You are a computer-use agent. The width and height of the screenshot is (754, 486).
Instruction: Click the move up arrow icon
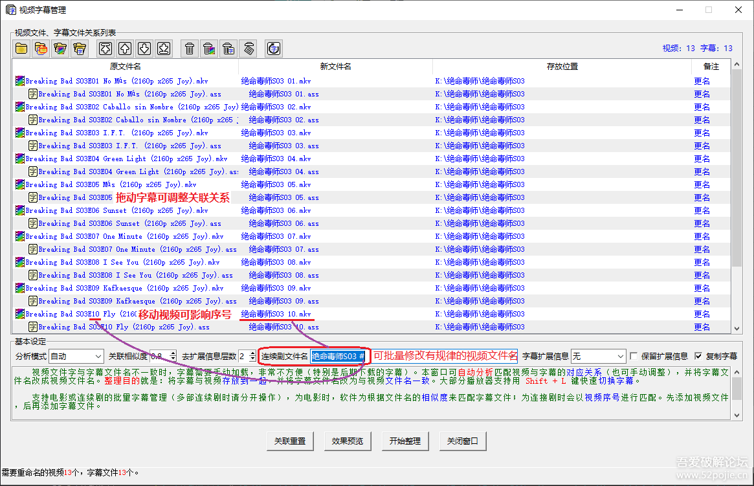(125, 48)
